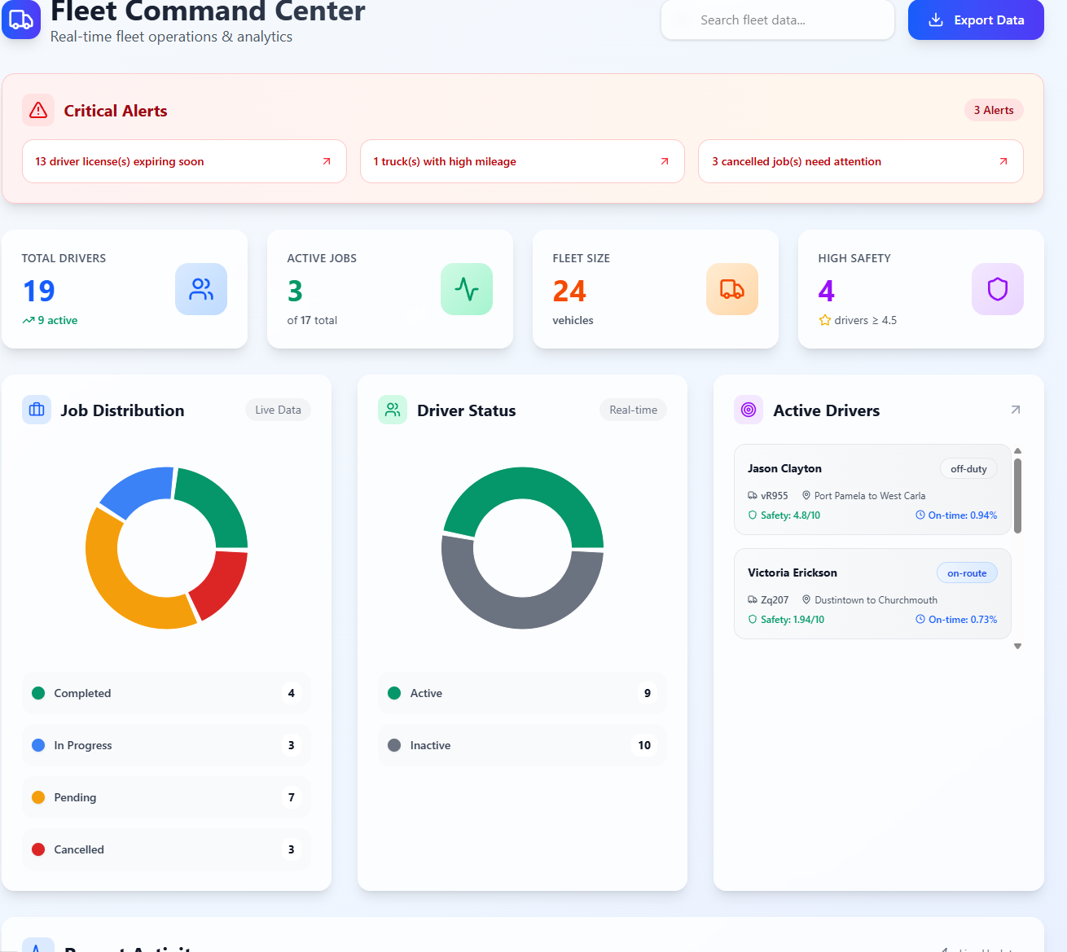Select the Cancelled legend row
Viewport: 1067px width, 952px height.
tap(166, 849)
